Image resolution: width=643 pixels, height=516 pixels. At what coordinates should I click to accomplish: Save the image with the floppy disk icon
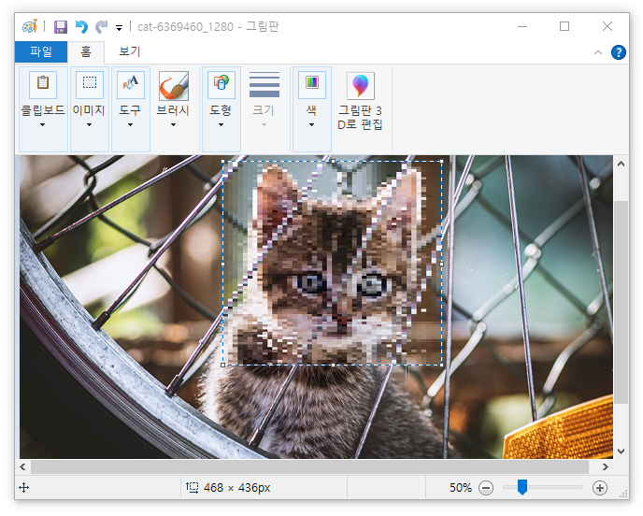point(61,27)
